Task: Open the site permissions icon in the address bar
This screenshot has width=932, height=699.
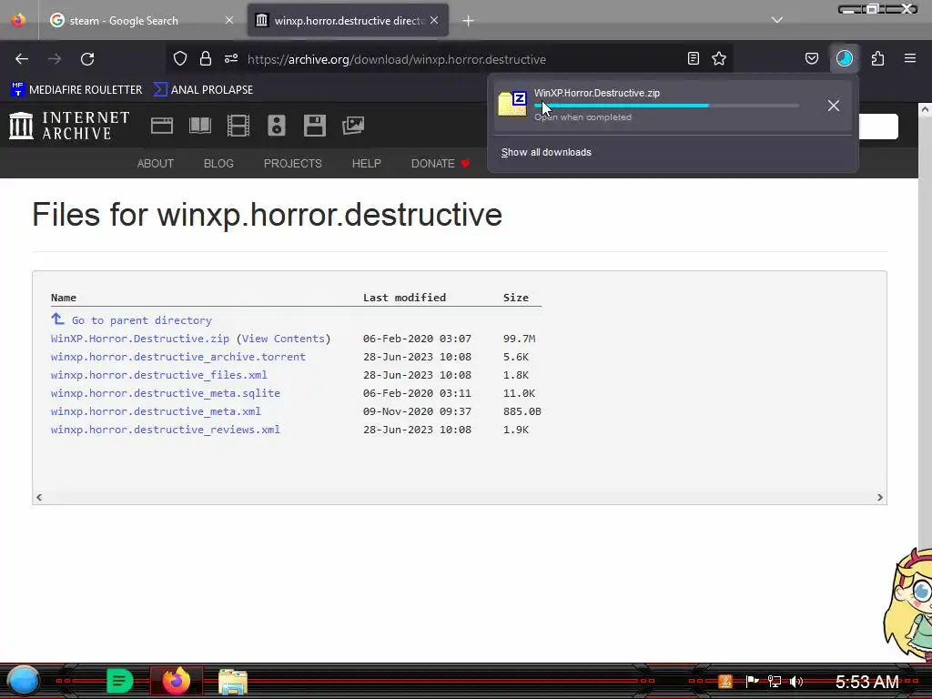Action: coord(231,58)
